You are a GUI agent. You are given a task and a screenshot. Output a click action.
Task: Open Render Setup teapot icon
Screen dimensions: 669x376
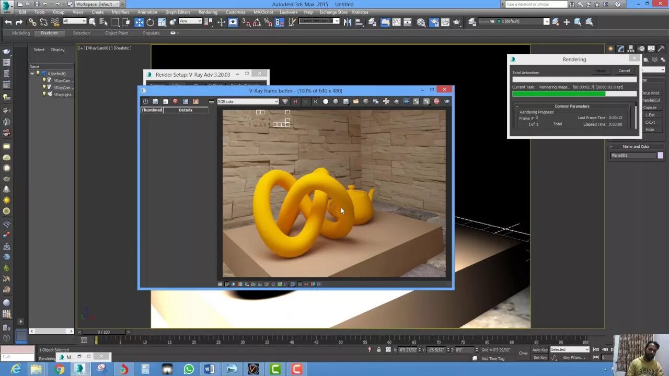434,22
